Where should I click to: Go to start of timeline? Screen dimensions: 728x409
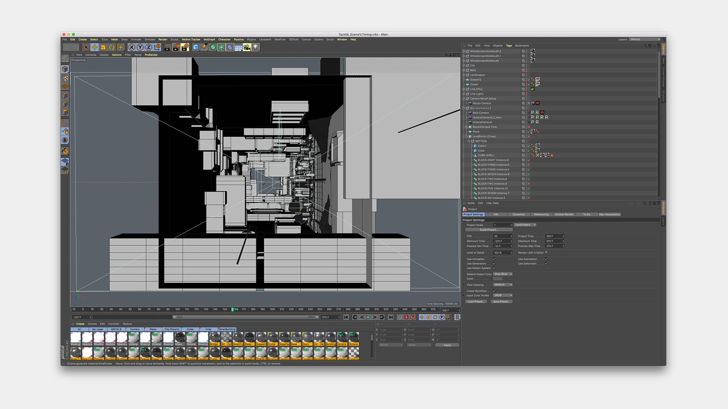click(x=346, y=317)
